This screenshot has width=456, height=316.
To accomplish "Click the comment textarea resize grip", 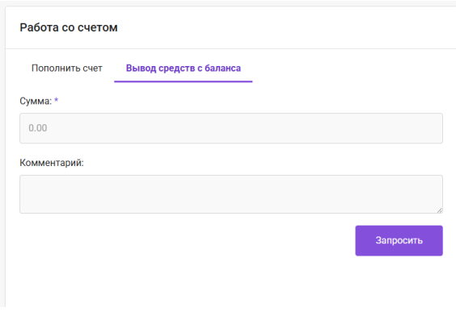I will tap(439, 210).
